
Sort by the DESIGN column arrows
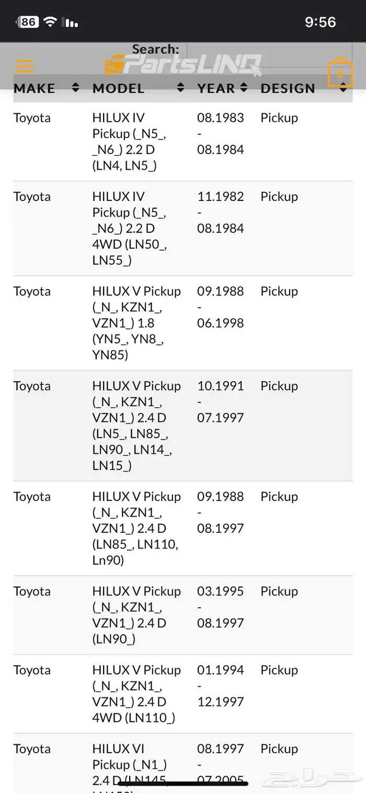pos(343,87)
